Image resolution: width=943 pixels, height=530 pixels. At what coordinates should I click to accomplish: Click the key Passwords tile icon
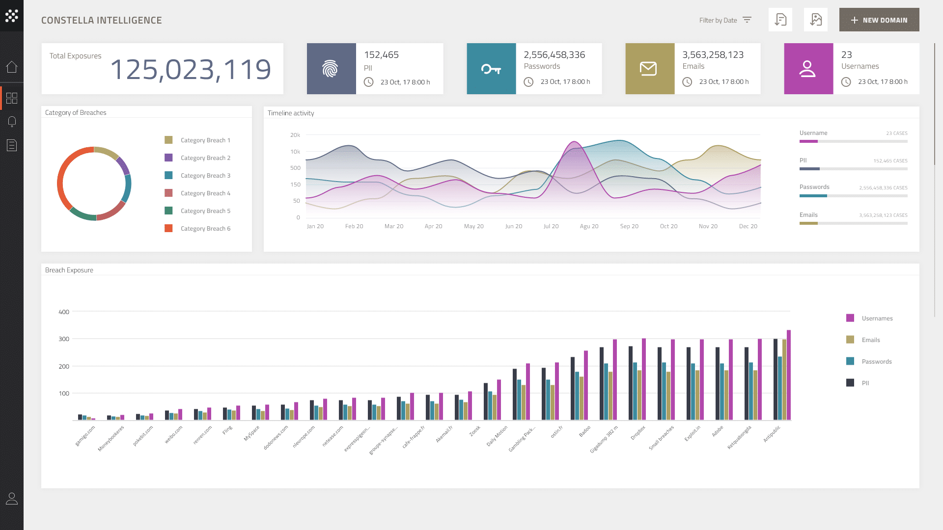click(x=491, y=69)
